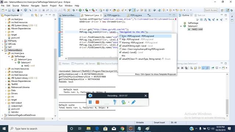Click the Debug bug toolbar icon
The width and height of the screenshot is (235, 132).
tap(74, 10)
